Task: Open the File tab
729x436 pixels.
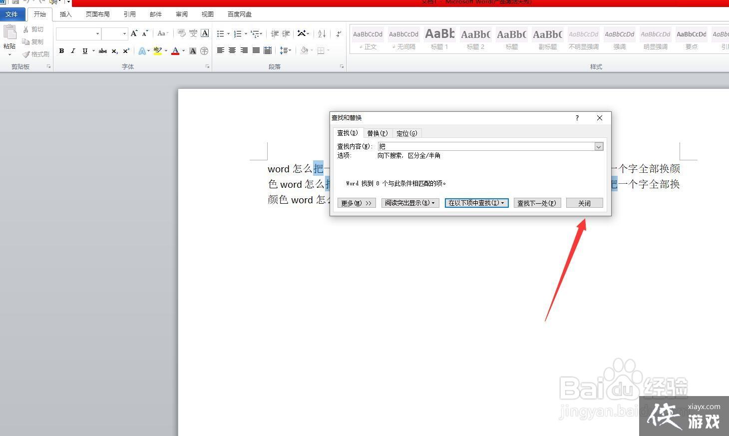Action: (11, 14)
